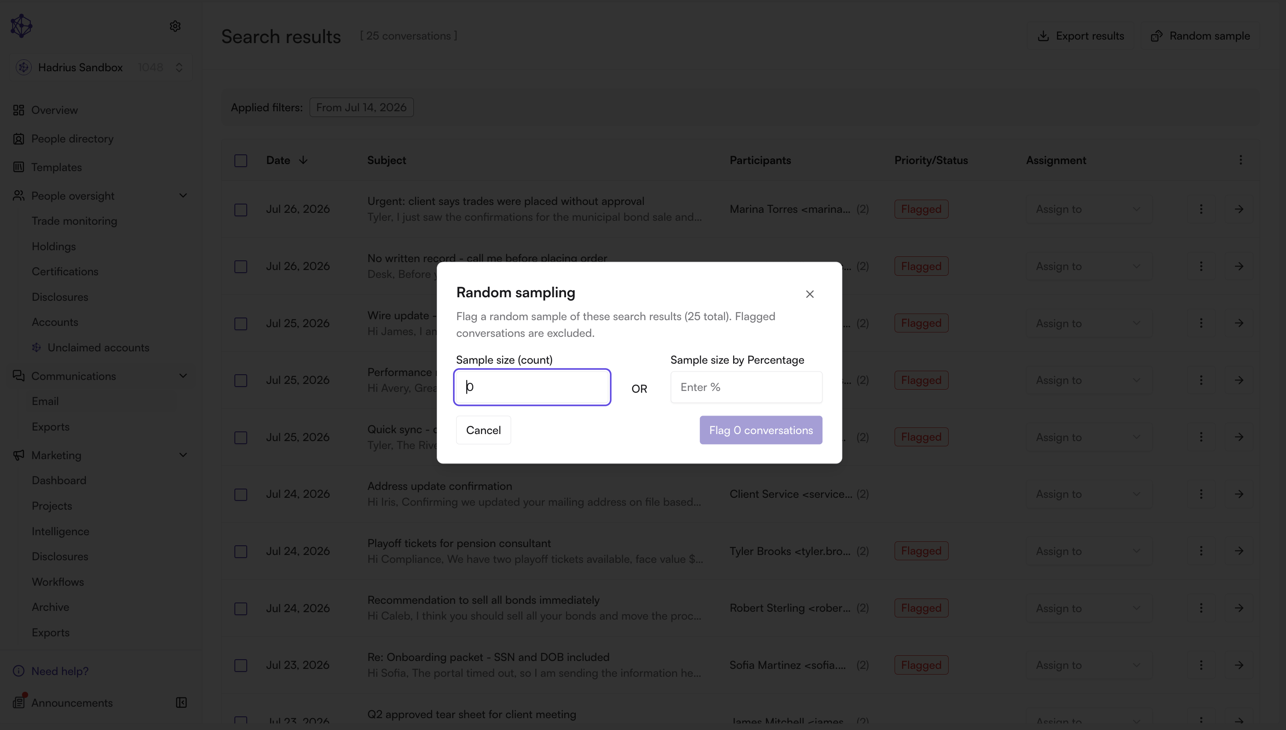
Task: Collapse the People oversight section
Action: 183,196
